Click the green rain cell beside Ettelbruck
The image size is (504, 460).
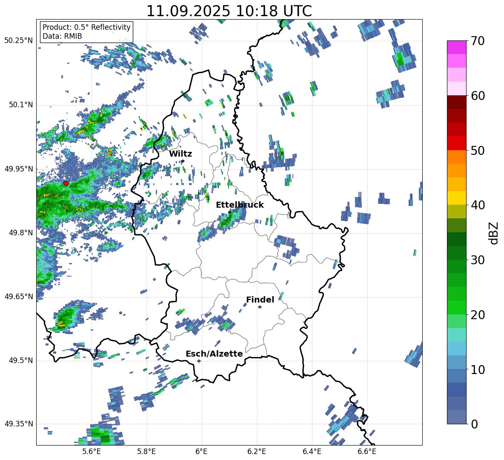(229, 219)
